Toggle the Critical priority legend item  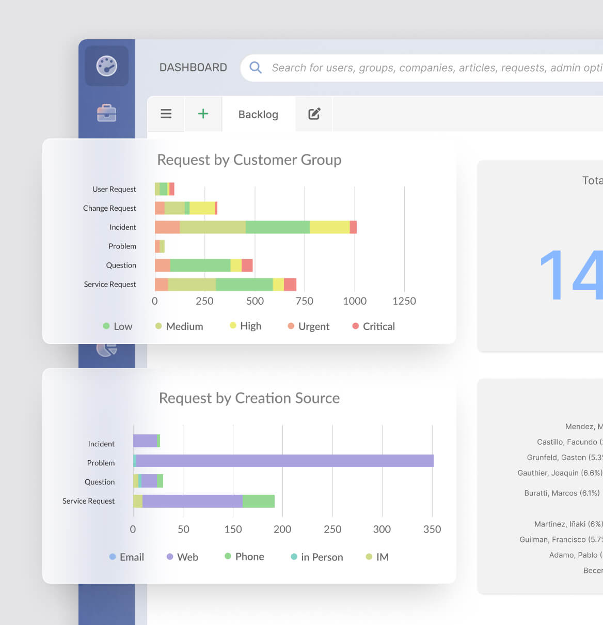pos(373,326)
